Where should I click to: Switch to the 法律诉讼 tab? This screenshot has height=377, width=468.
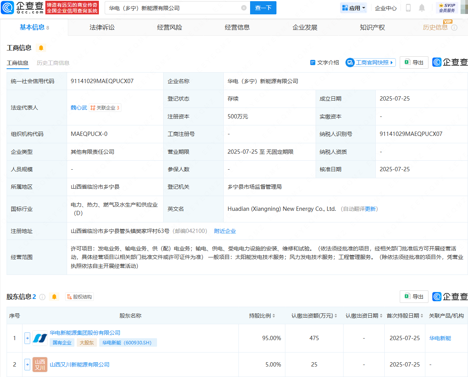[102, 27]
